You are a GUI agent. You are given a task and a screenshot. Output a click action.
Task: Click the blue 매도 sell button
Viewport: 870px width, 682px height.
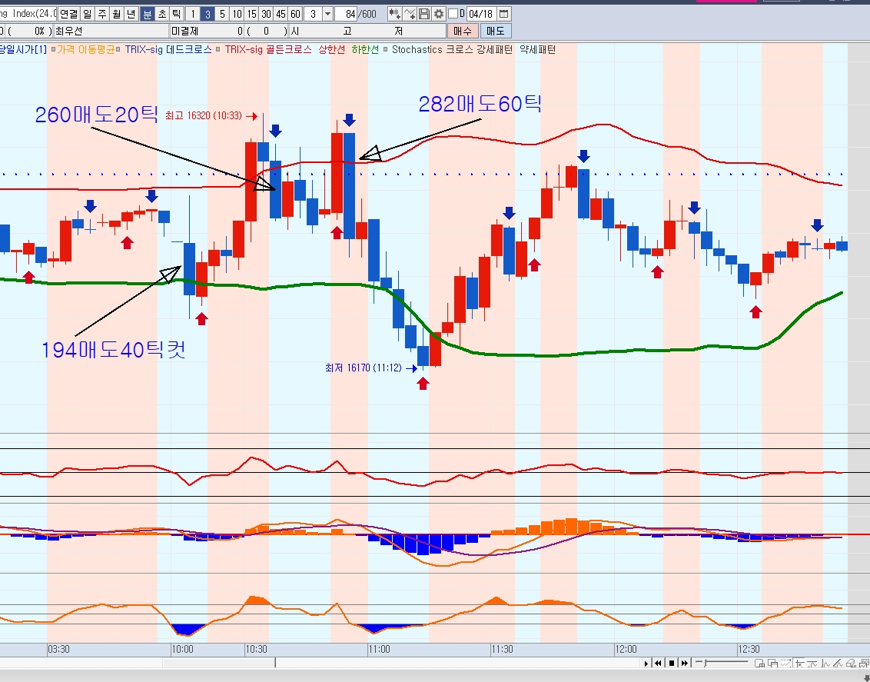tap(496, 32)
